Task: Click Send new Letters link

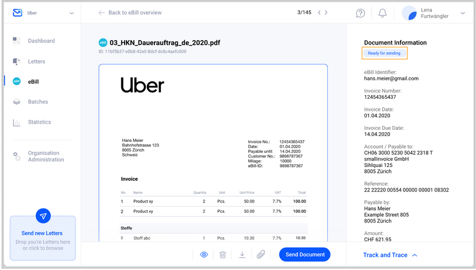Action: point(42,233)
